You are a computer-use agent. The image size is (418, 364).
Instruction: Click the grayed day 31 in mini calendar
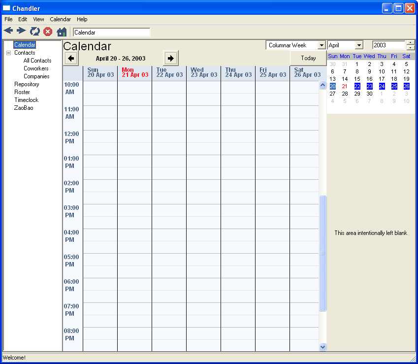345,64
